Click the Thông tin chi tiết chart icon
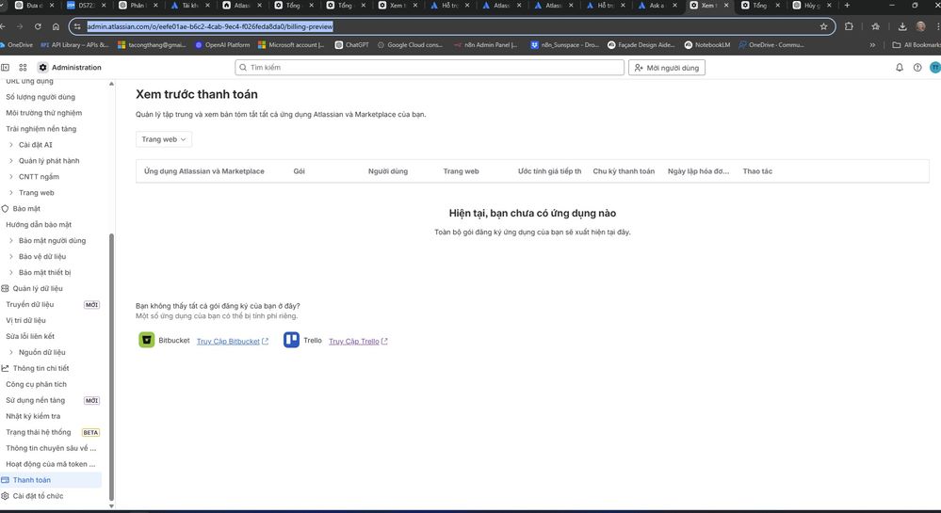This screenshot has width=941, height=513. tap(5, 368)
